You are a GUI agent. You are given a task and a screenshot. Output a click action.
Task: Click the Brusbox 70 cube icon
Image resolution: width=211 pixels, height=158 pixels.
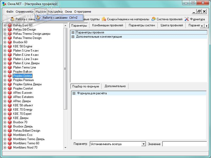[10, 122]
